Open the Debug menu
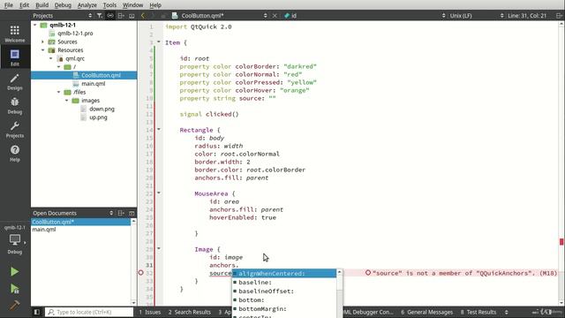Image resolution: width=565 pixels, height=318 pixels. coord(63,5)
